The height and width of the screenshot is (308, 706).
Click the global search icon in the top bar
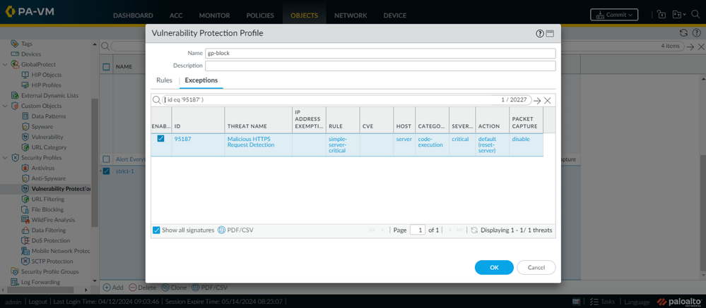(x=696, y=15)
